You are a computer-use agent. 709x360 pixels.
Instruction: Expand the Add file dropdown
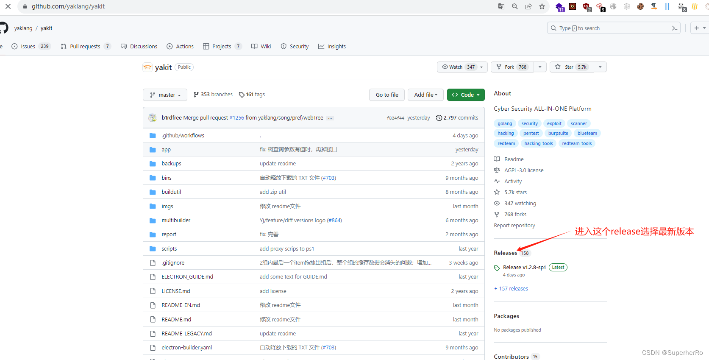tap(426, 95)
